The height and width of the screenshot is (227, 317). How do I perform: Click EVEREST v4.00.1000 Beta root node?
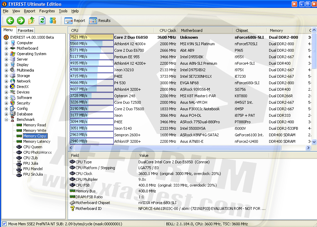[32, 37]
